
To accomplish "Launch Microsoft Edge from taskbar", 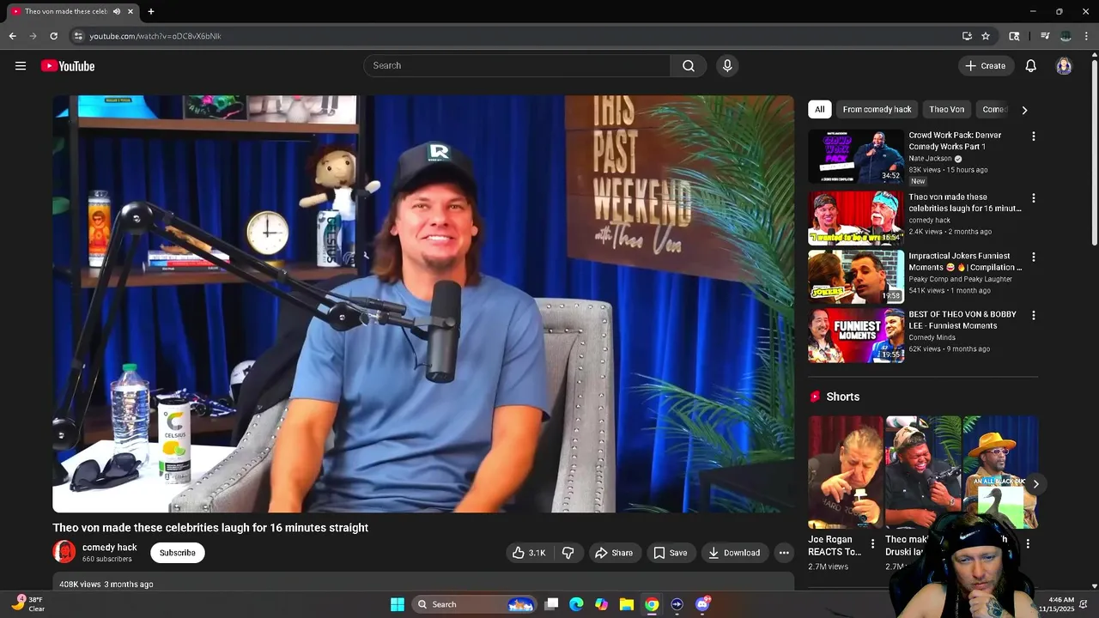I will click(x=577, y=604).
